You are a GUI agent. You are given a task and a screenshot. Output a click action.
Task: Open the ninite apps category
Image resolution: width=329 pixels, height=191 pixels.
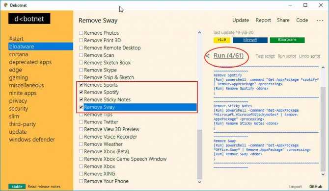click(x=23, y=93)
